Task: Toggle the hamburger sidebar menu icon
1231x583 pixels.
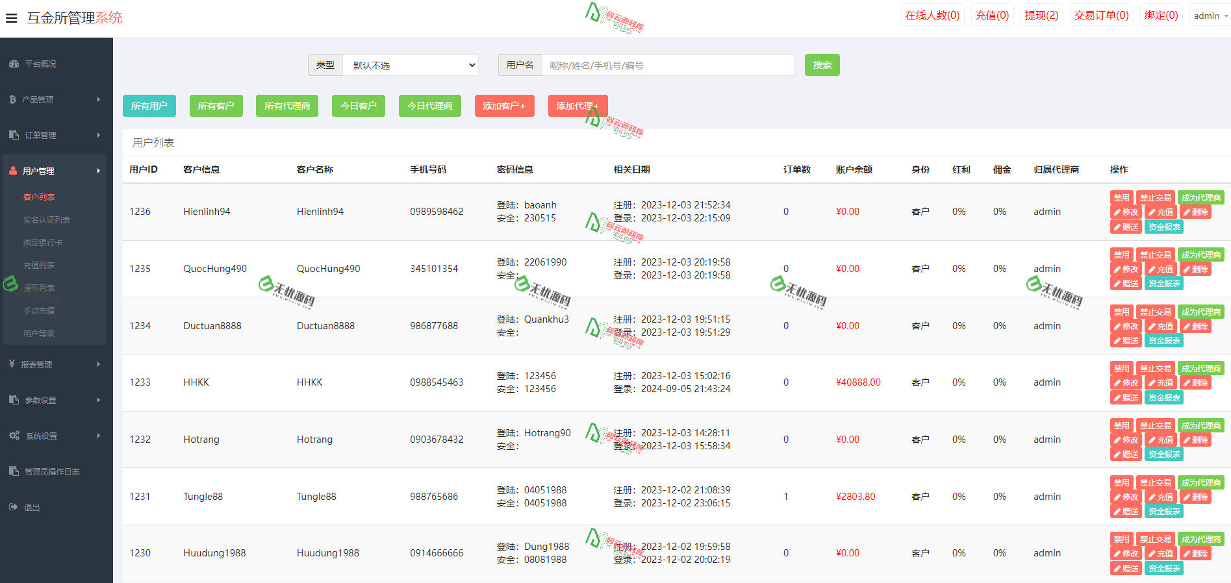Action: [11, 18]
